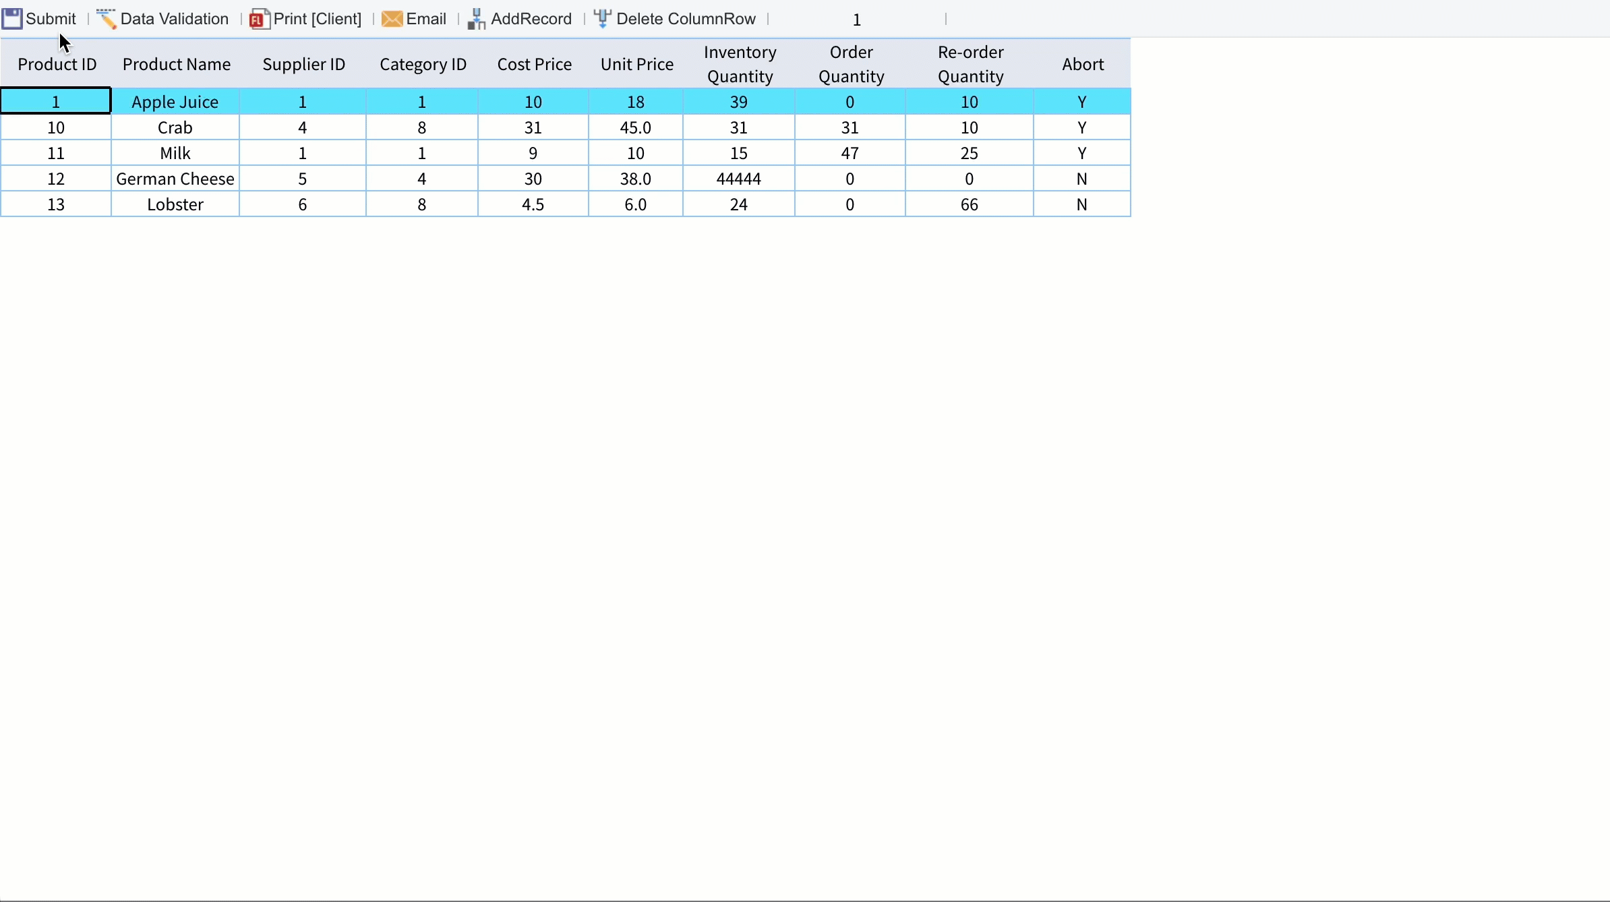1610x902 pixels.
Task: Choose Print [Client] in the toolbar
Action: point(318,19)
